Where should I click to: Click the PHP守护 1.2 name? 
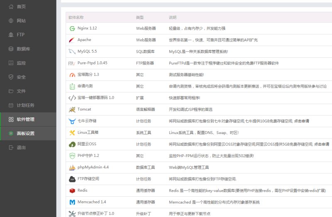[88, 156]
